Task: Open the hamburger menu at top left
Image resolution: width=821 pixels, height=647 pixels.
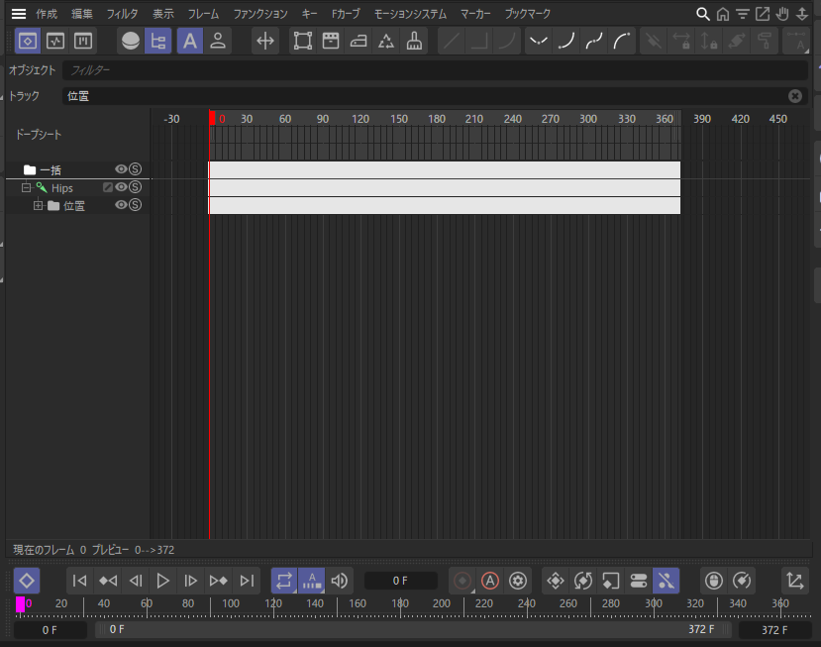Action: coord(19,14)
